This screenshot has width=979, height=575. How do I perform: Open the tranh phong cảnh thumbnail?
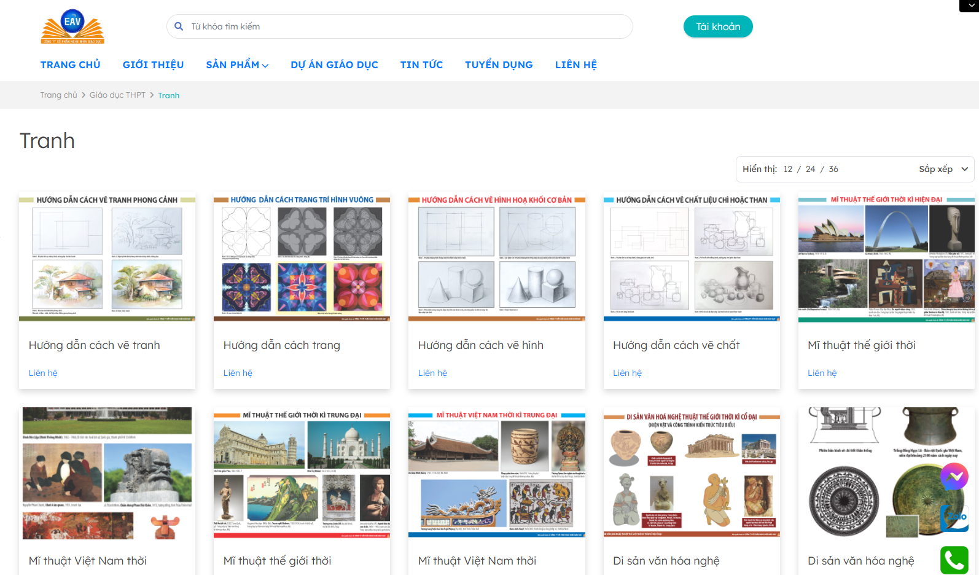pyautogui.click(x=107, y=258)
